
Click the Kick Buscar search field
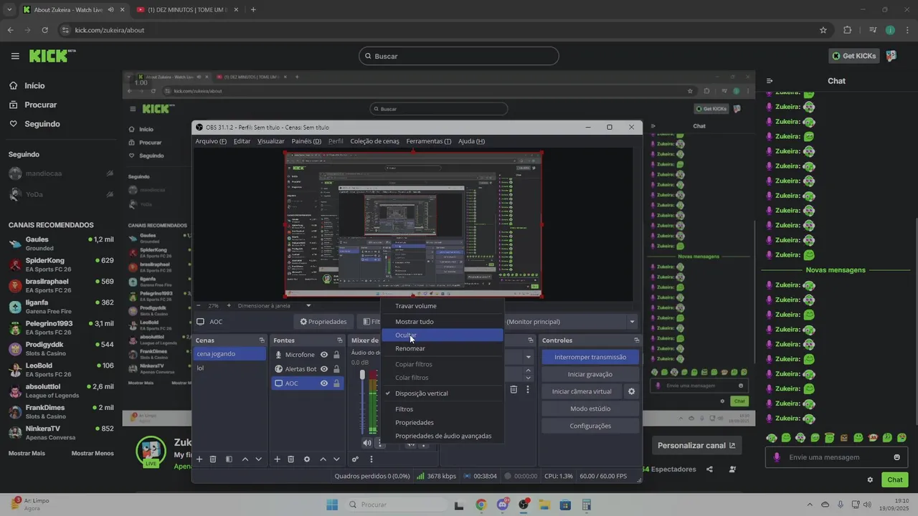pos(459,56)
